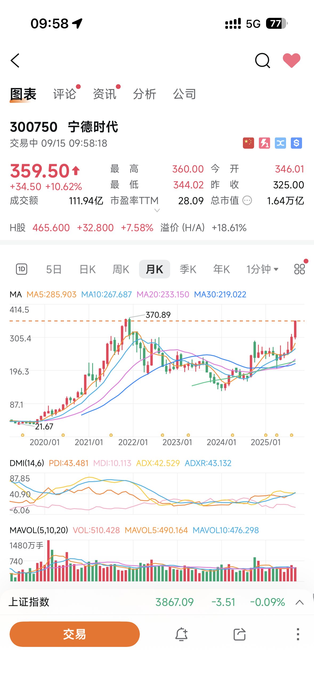Switch to 资讯 tab
This screenshot has width=314, height=681.
pos(105,94)
